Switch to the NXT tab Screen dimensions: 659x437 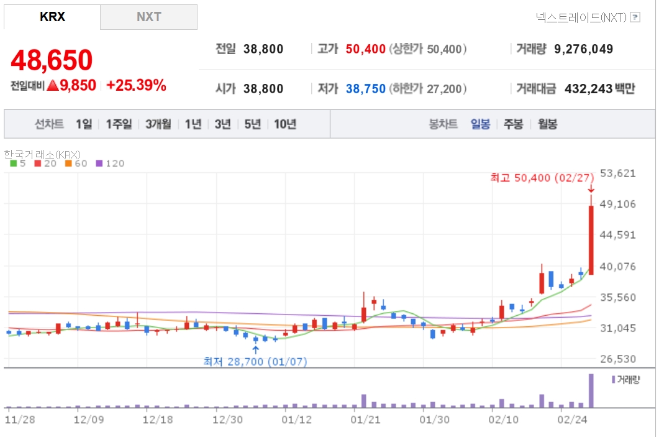tap(148, 17)
